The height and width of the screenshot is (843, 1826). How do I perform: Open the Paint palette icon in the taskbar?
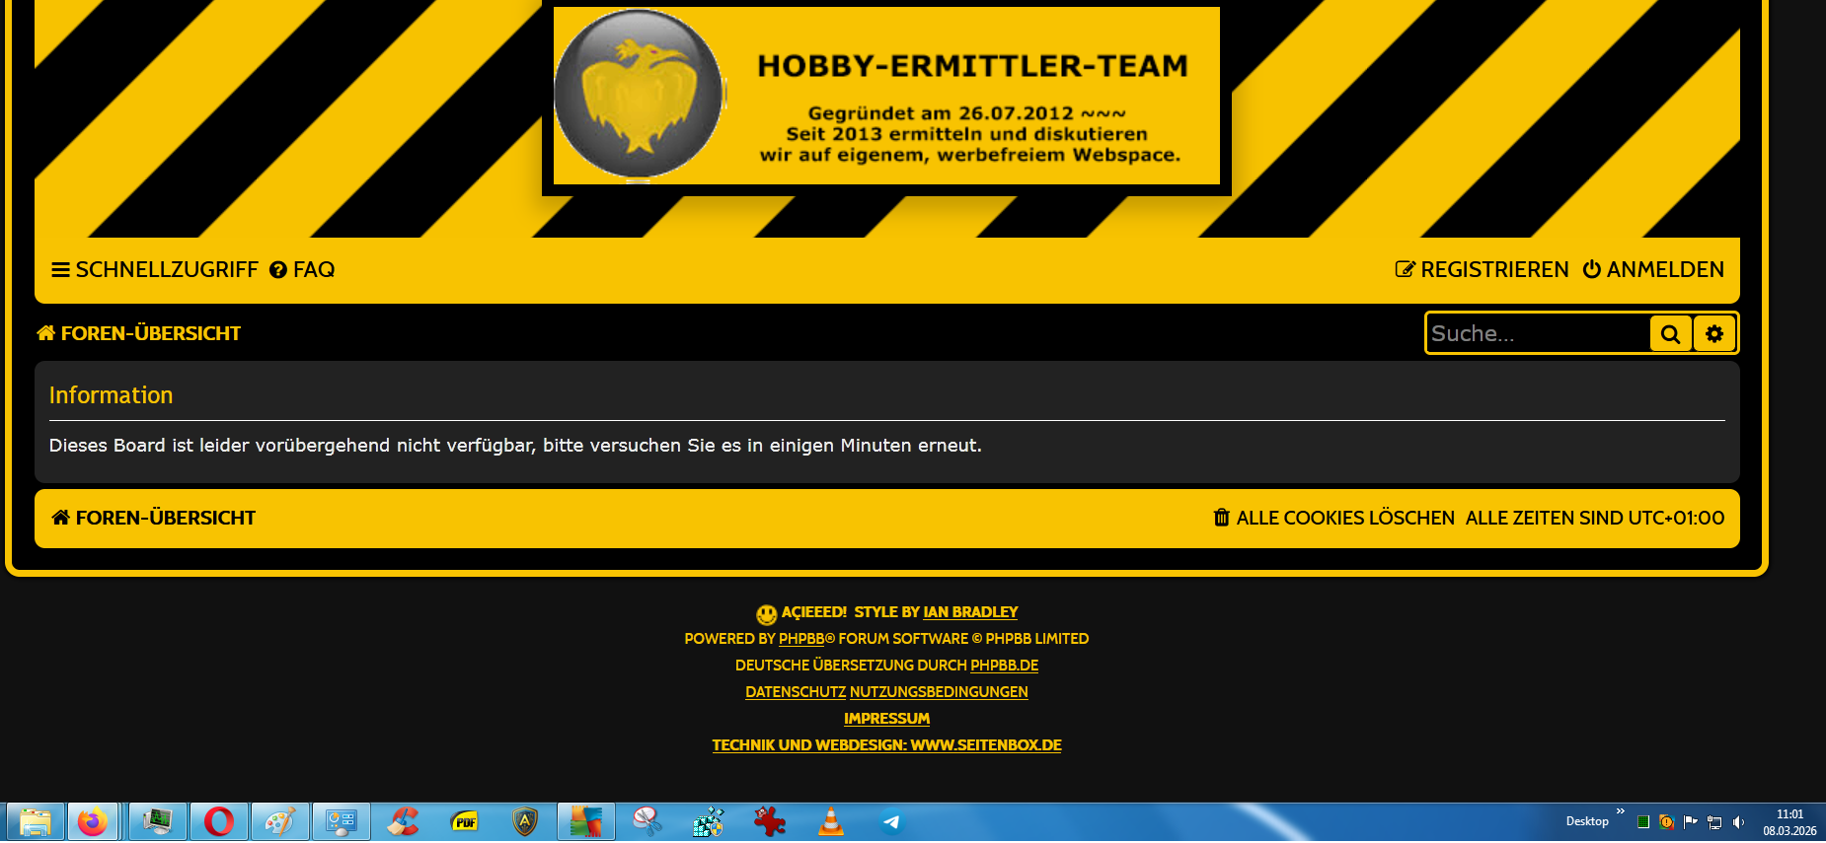(280, 822)
